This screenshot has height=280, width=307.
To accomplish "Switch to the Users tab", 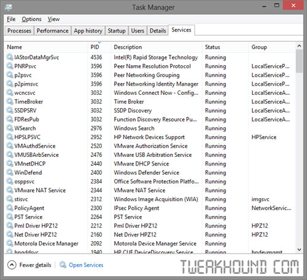I will point(138,31).
